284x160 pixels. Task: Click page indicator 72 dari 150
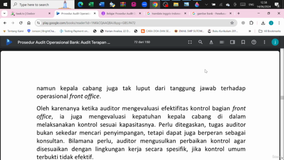(x=142, y=42)
